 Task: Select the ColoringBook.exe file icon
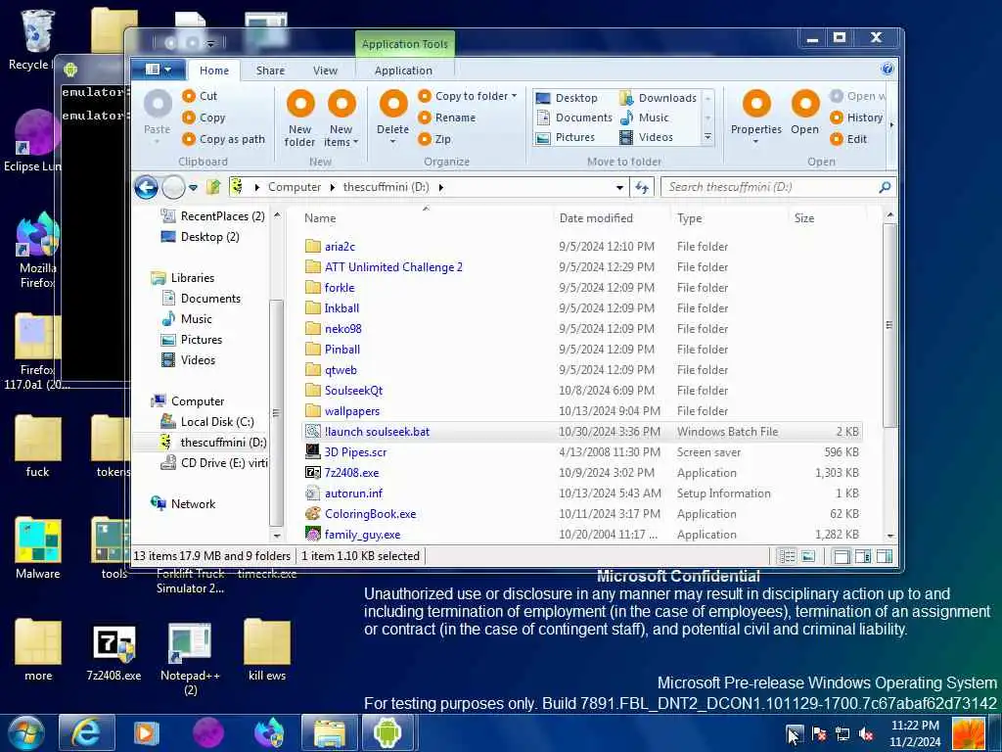(312, 513)
